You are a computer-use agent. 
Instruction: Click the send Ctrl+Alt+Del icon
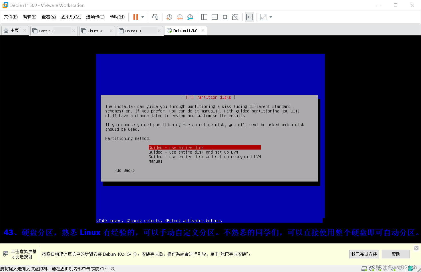[155, 17]
